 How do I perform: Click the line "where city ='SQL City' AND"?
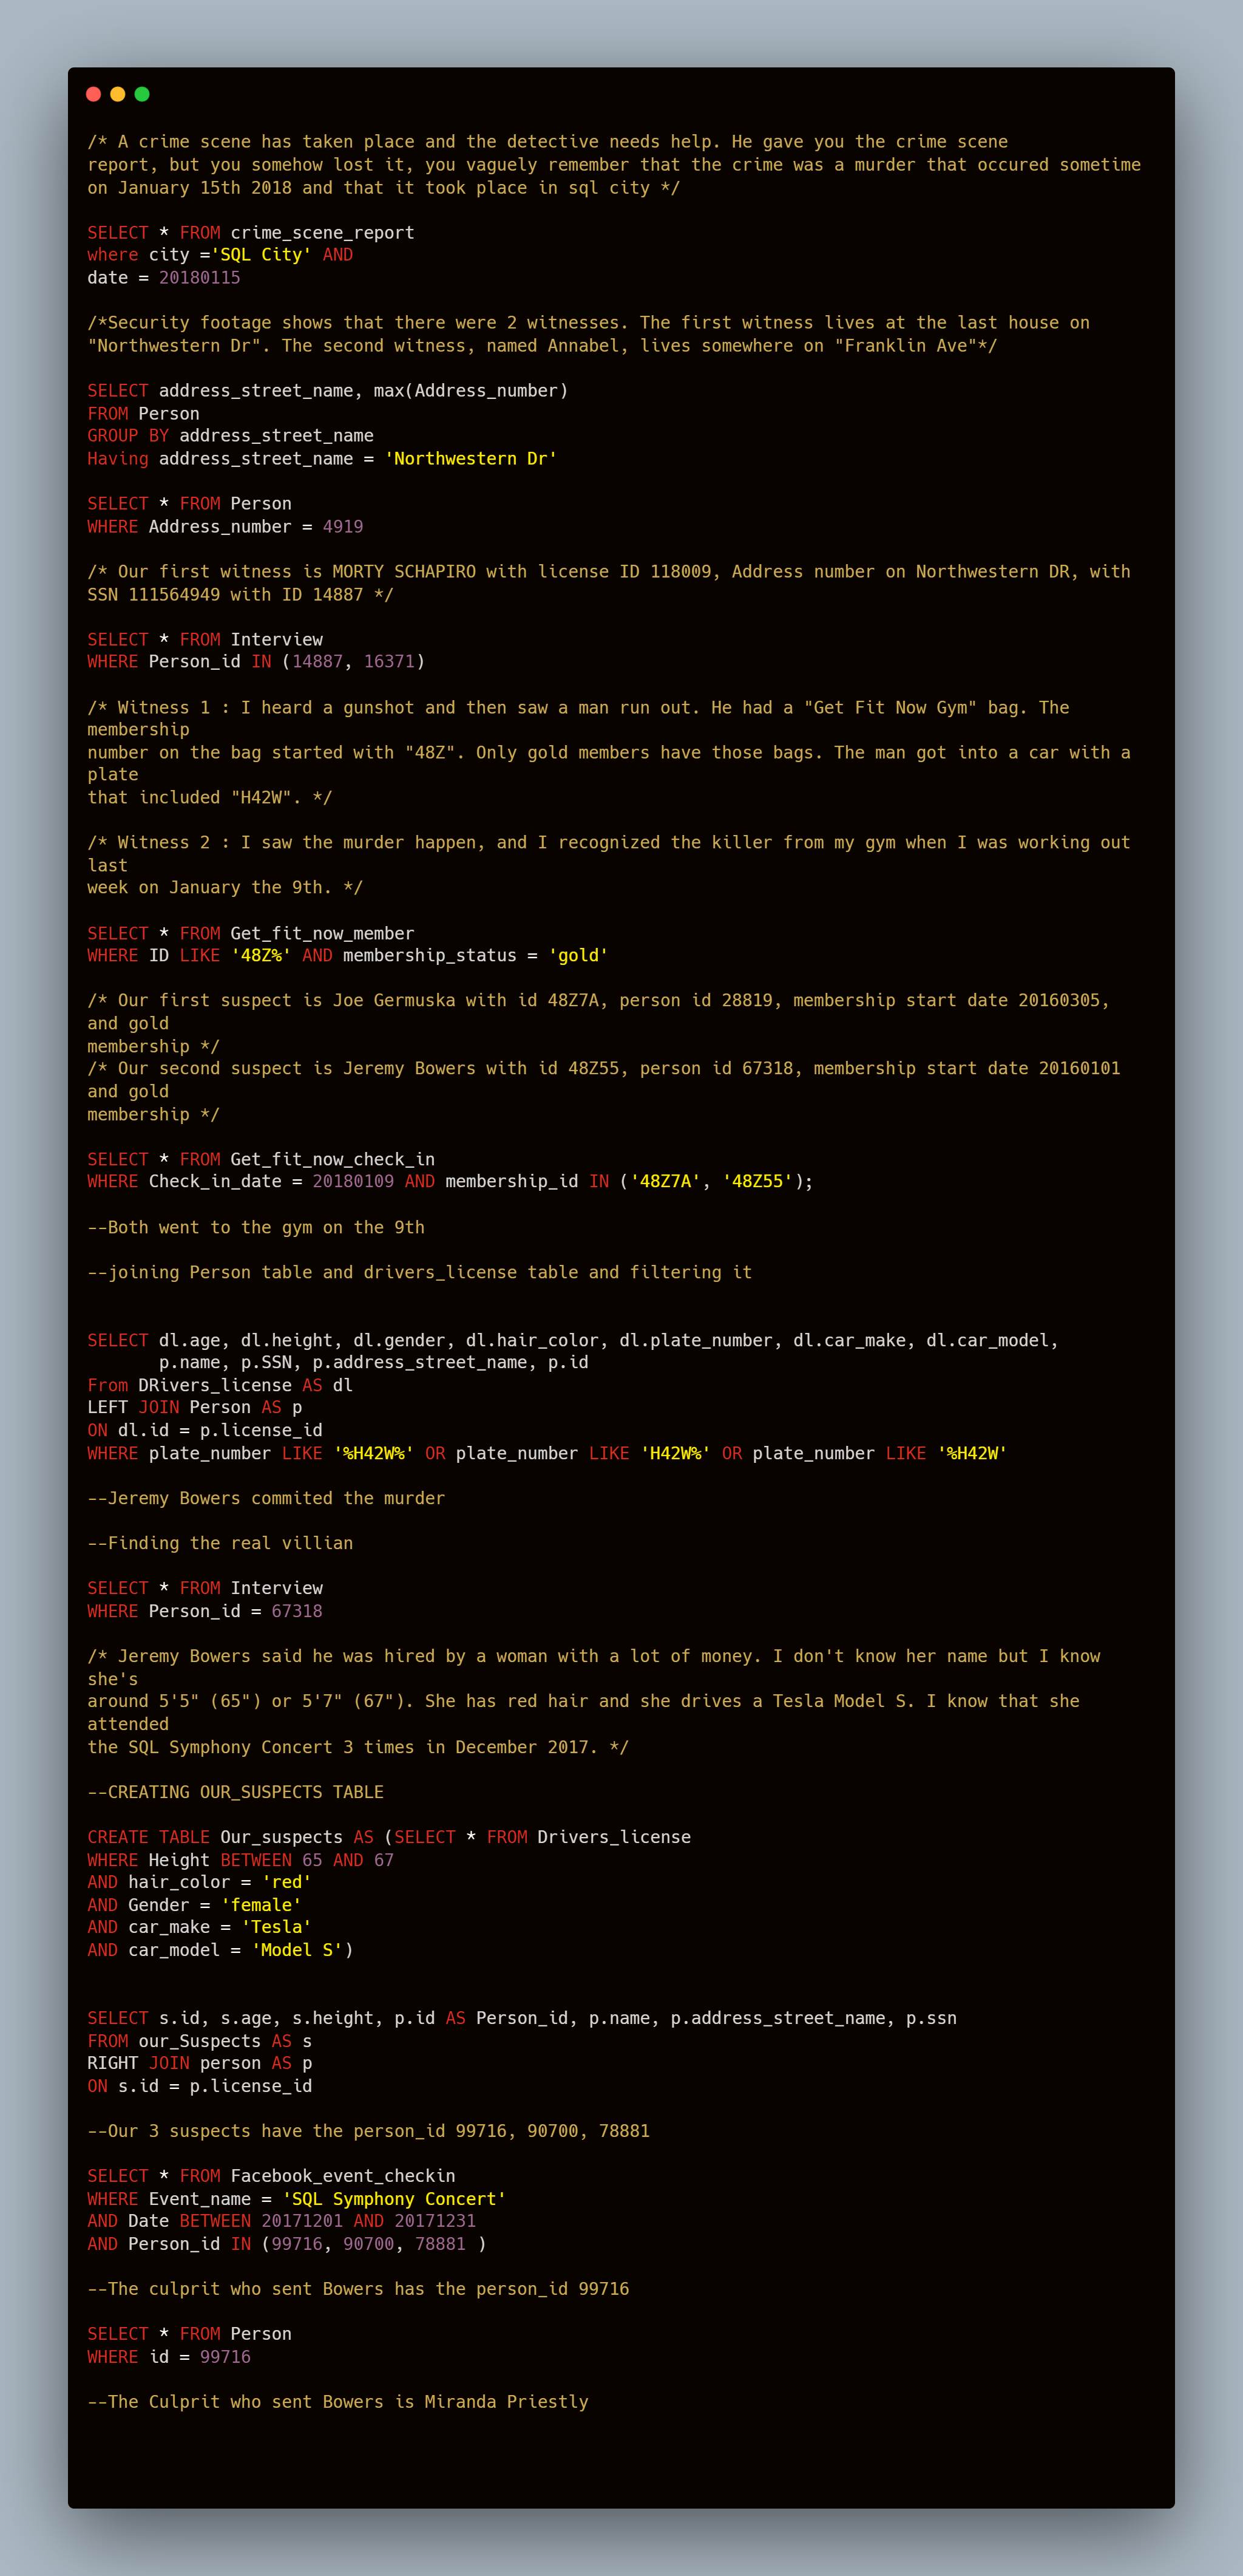coord(220,255)
